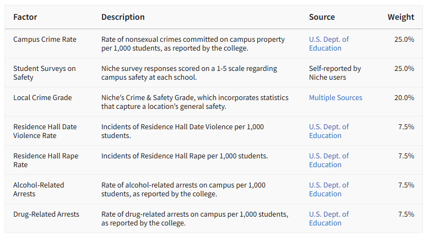Click the Niche survey responses description text
Image resolution: width=428 pixels, height=237 pixels.
click(x=189, y=73)
